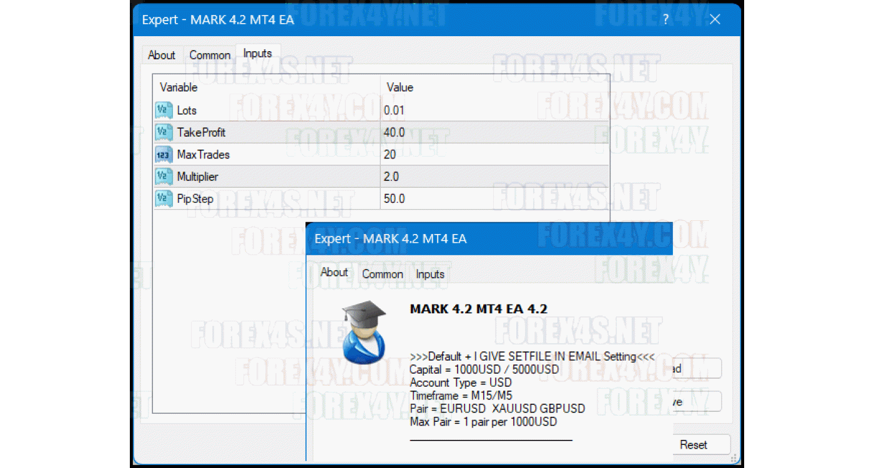Screen dimensions: 874x468
Task: Switch to the About tab in back dialog
Action: coord(161,55)
